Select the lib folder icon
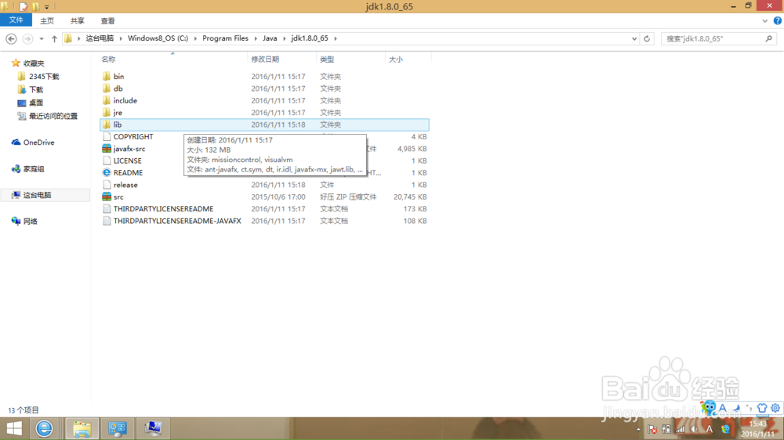784x440 pixels. click(x=107, y=124)
